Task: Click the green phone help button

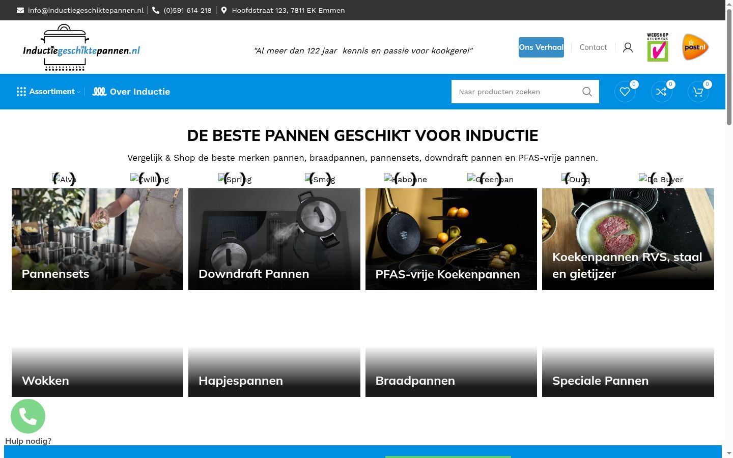Action: pyautogui.click(x=28, y=416)
